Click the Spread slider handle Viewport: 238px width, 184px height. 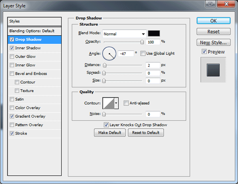(104, 73)
